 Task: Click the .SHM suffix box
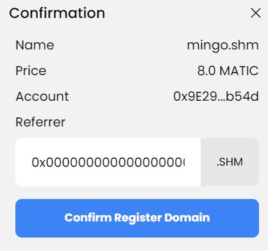click(x=230, y=162)
